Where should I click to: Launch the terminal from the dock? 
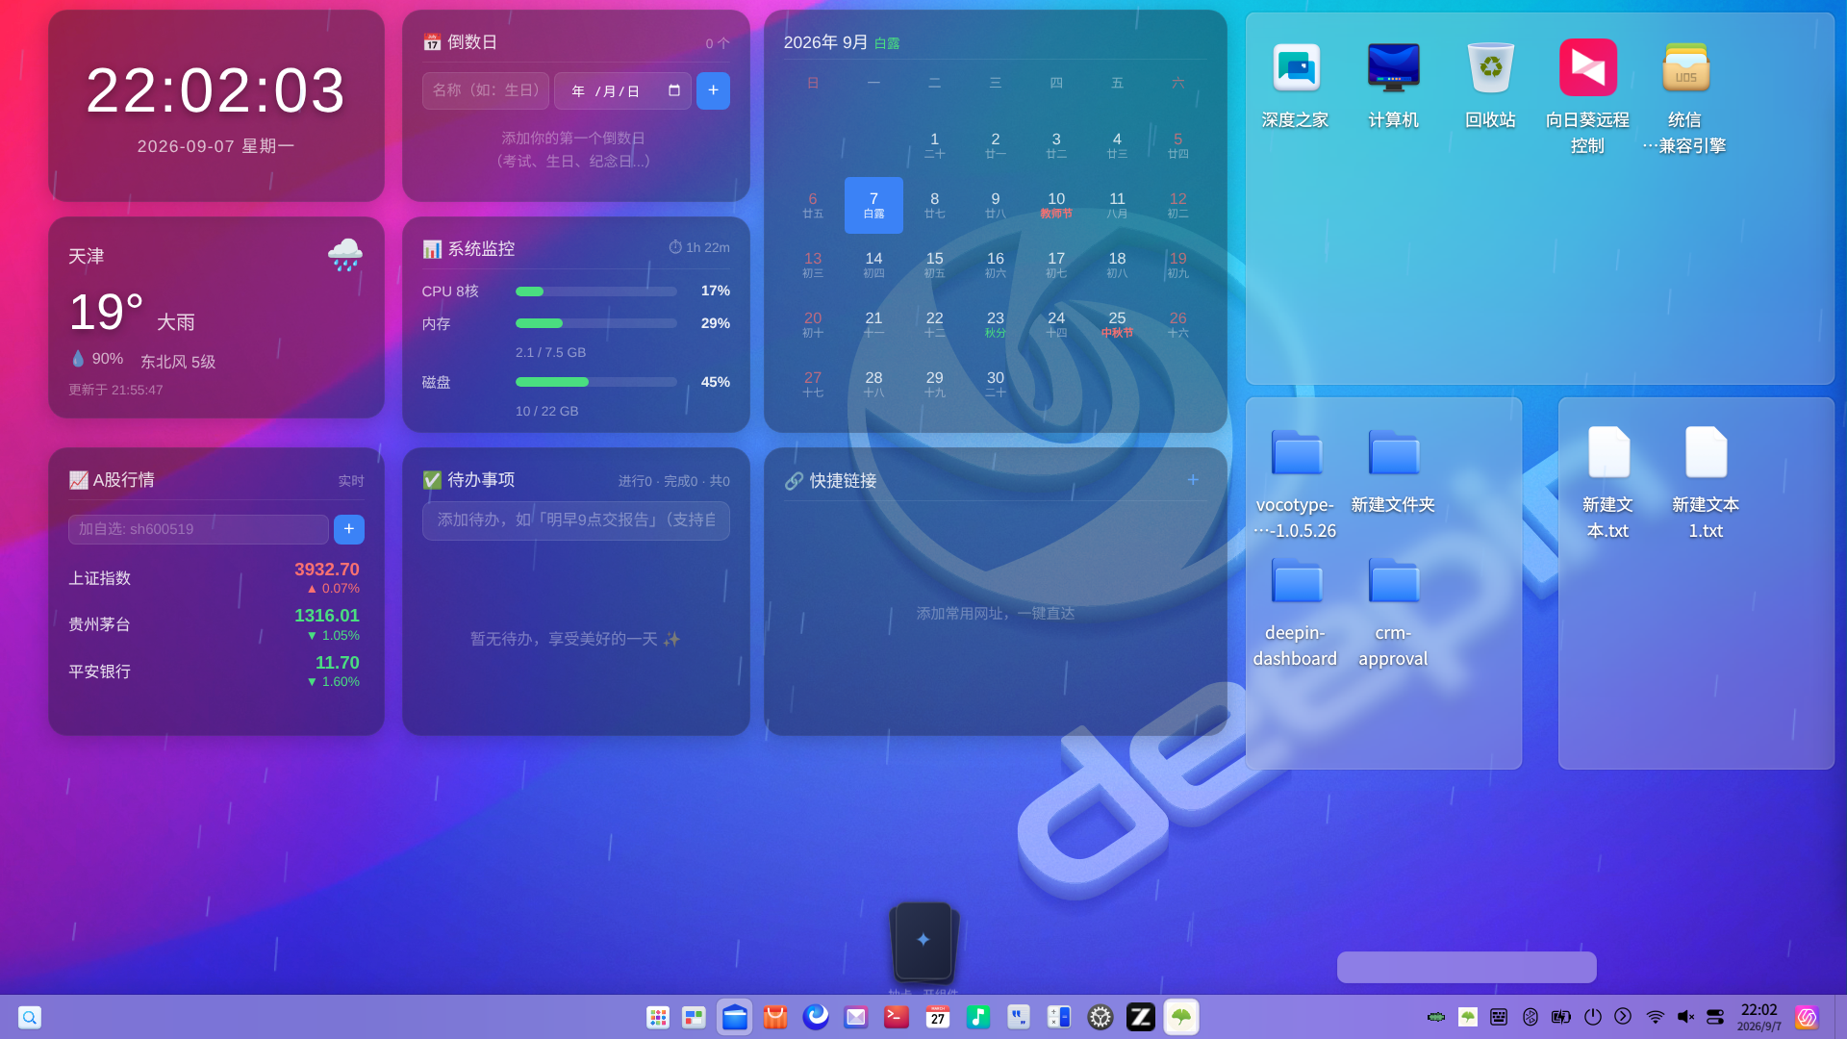click(x=897, y=1017)
